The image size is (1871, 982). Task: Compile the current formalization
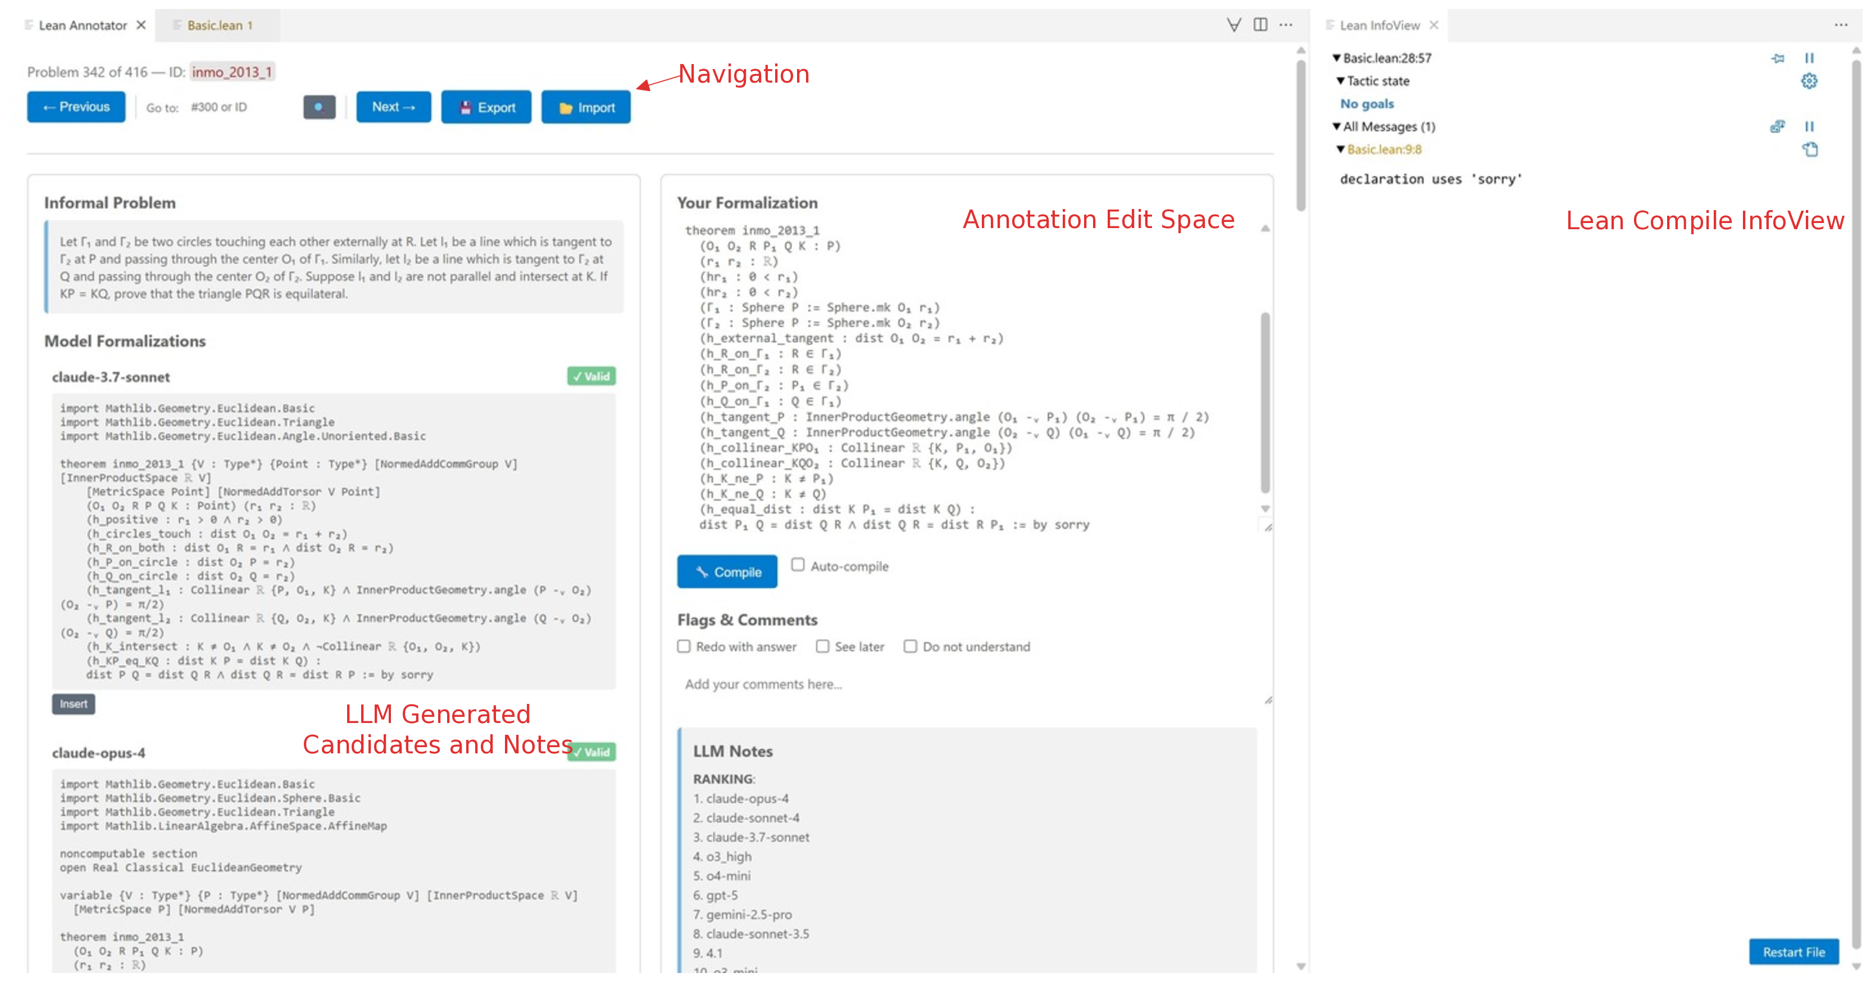point(726,572)
